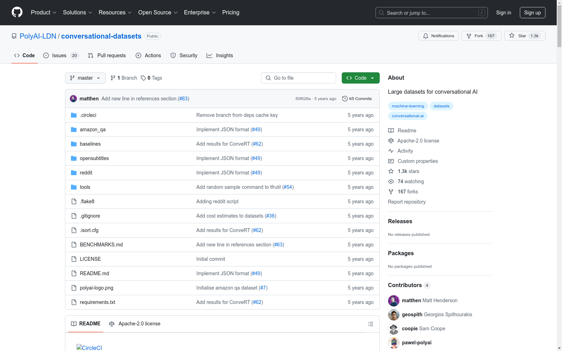The height and width of the screenshot is (351, 562).
Task: Click the watching eye icon
Action: coord(391,181)
